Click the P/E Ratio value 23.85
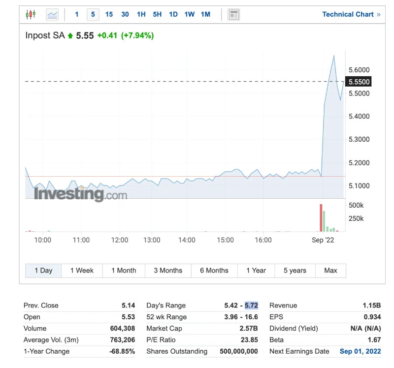 coord(249,340)
